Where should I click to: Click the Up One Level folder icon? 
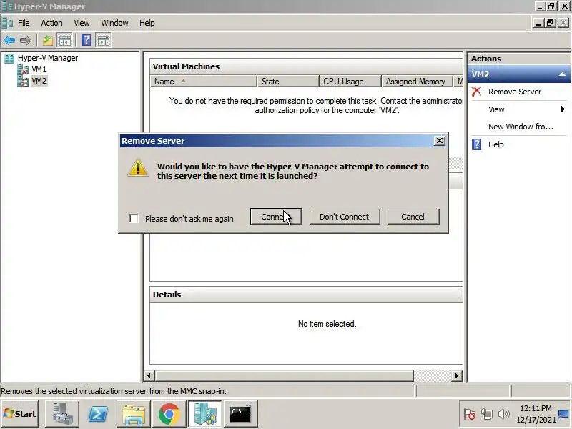(x=48, y=40)
